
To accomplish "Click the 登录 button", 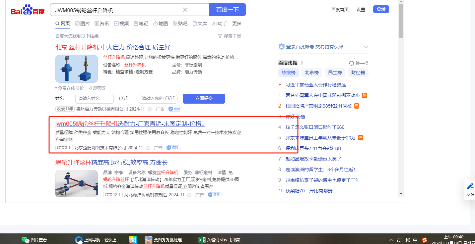I will [381, 9].
